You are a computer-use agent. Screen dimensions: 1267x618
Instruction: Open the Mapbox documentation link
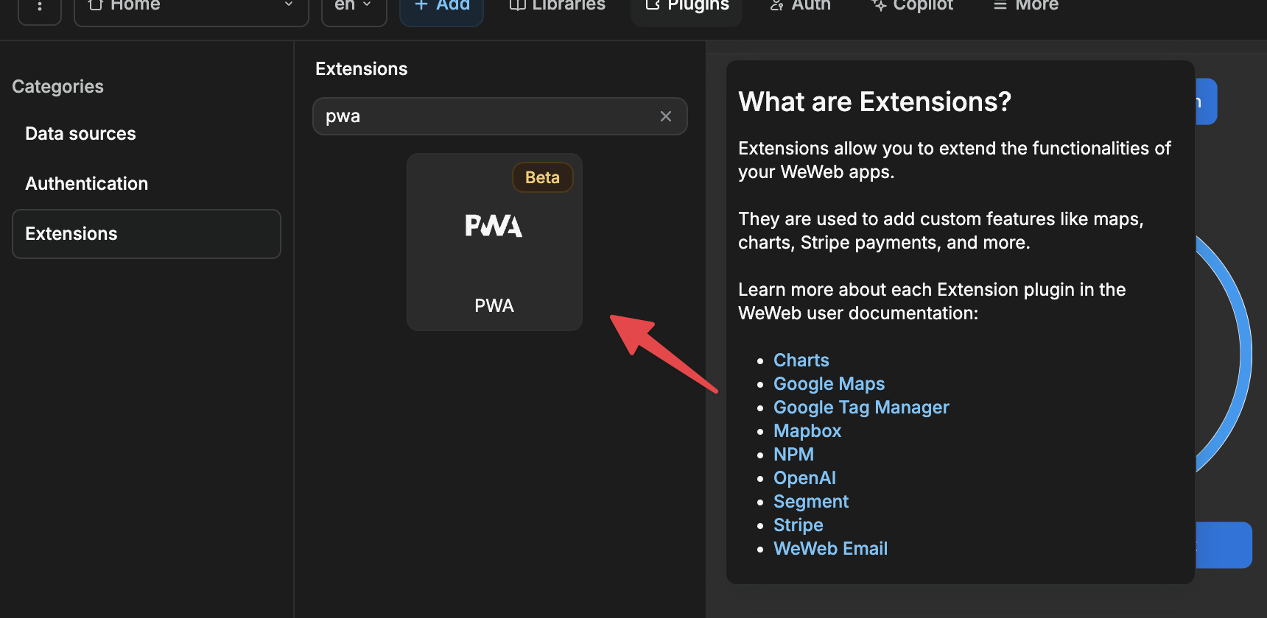pyautogui.click(x=807, y=431)
